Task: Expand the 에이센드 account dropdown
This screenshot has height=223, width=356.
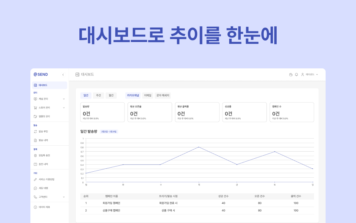Action: [311, 74]
